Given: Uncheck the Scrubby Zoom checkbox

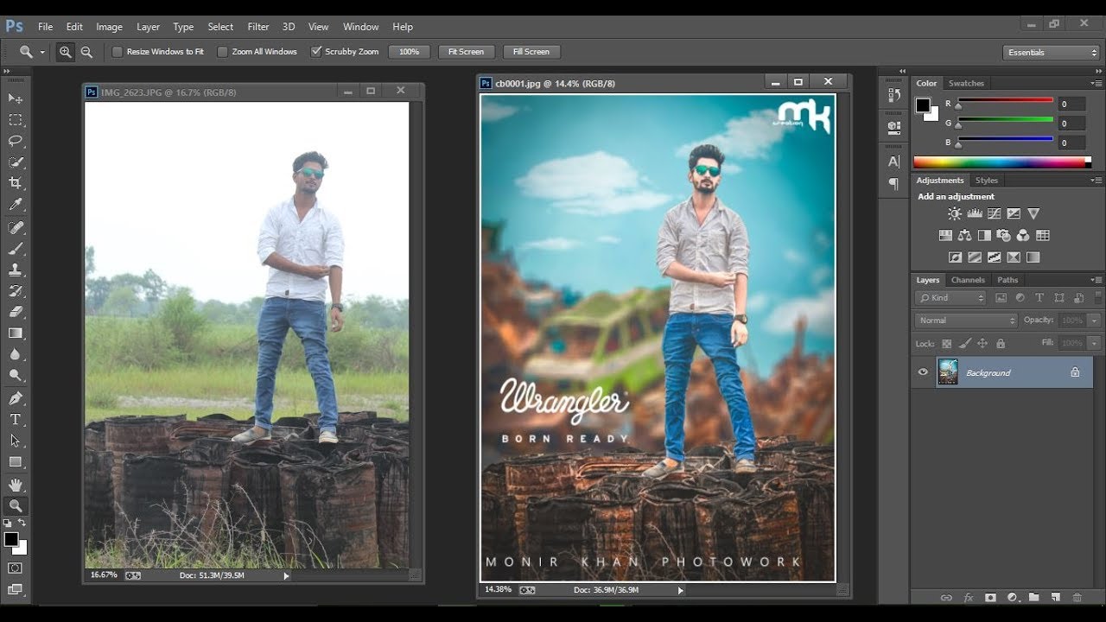Looking at the screenshot, I should click(316, 52).
